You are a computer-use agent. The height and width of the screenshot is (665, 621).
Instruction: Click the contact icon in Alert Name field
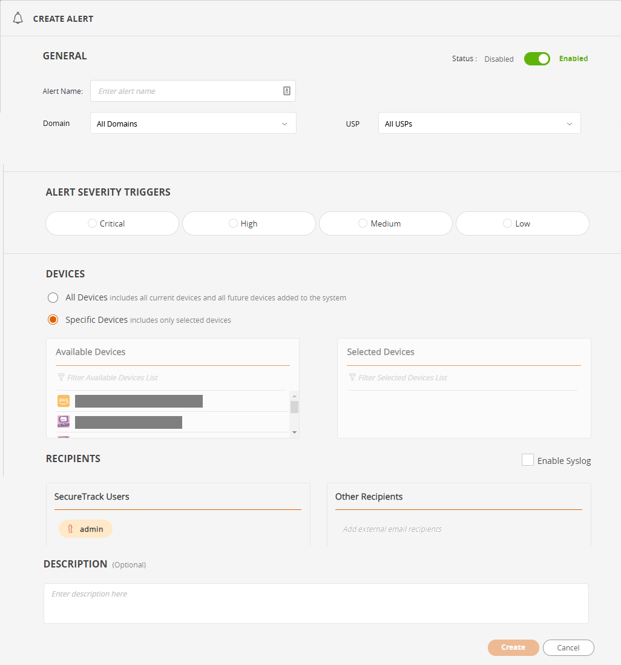(x=287, y=91)
